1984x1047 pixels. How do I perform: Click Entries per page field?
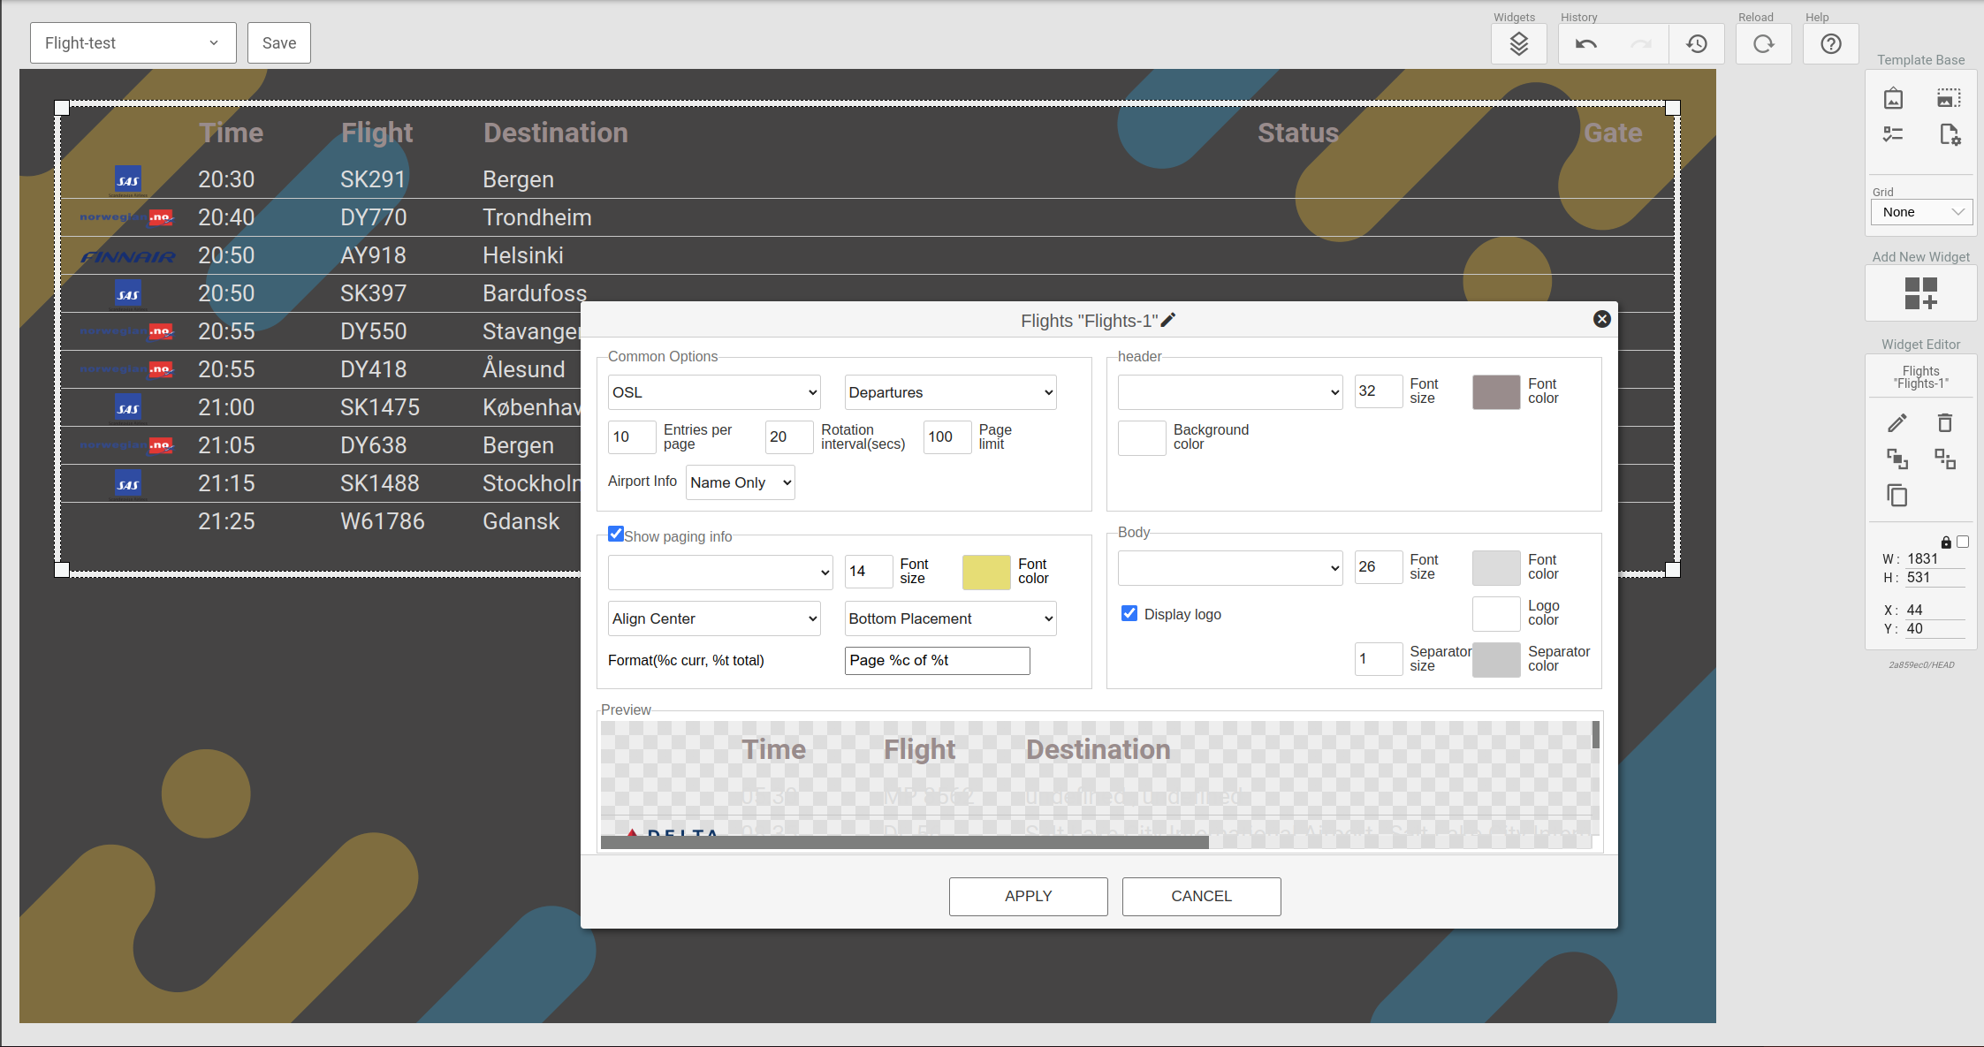pyautogui.click(x=632, y=436)
